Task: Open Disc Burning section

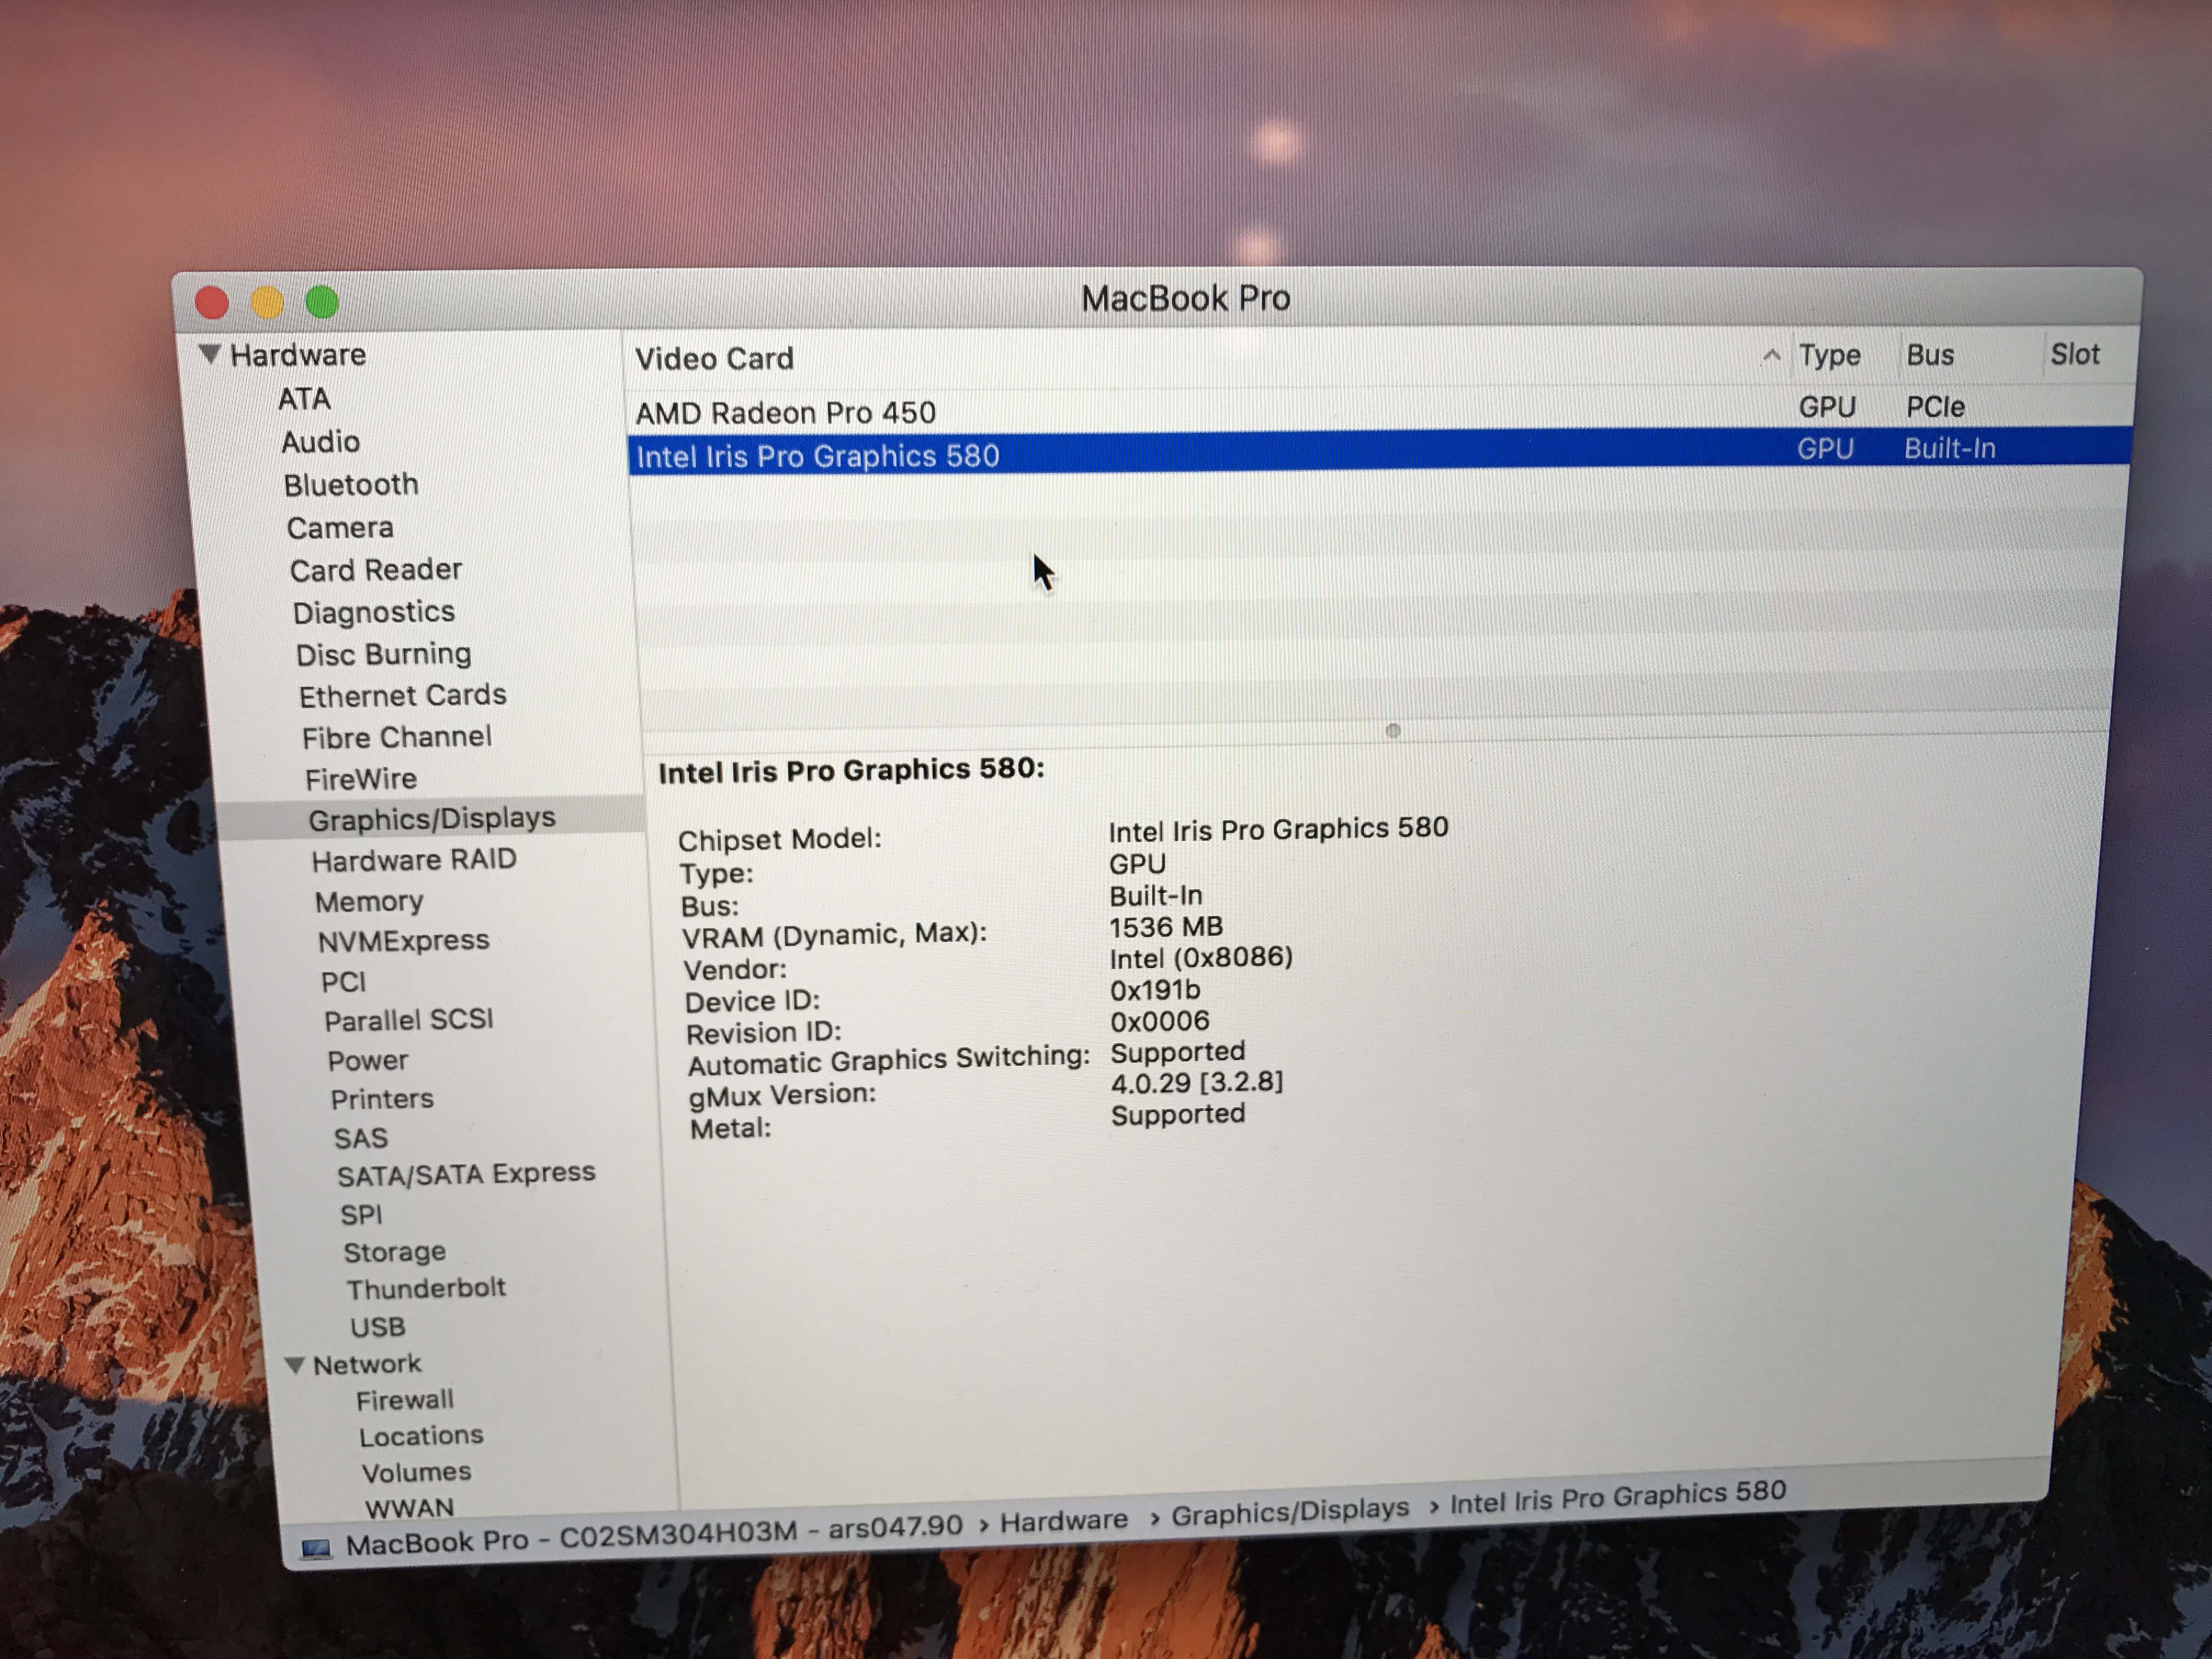Action: [x=384, y=654]
